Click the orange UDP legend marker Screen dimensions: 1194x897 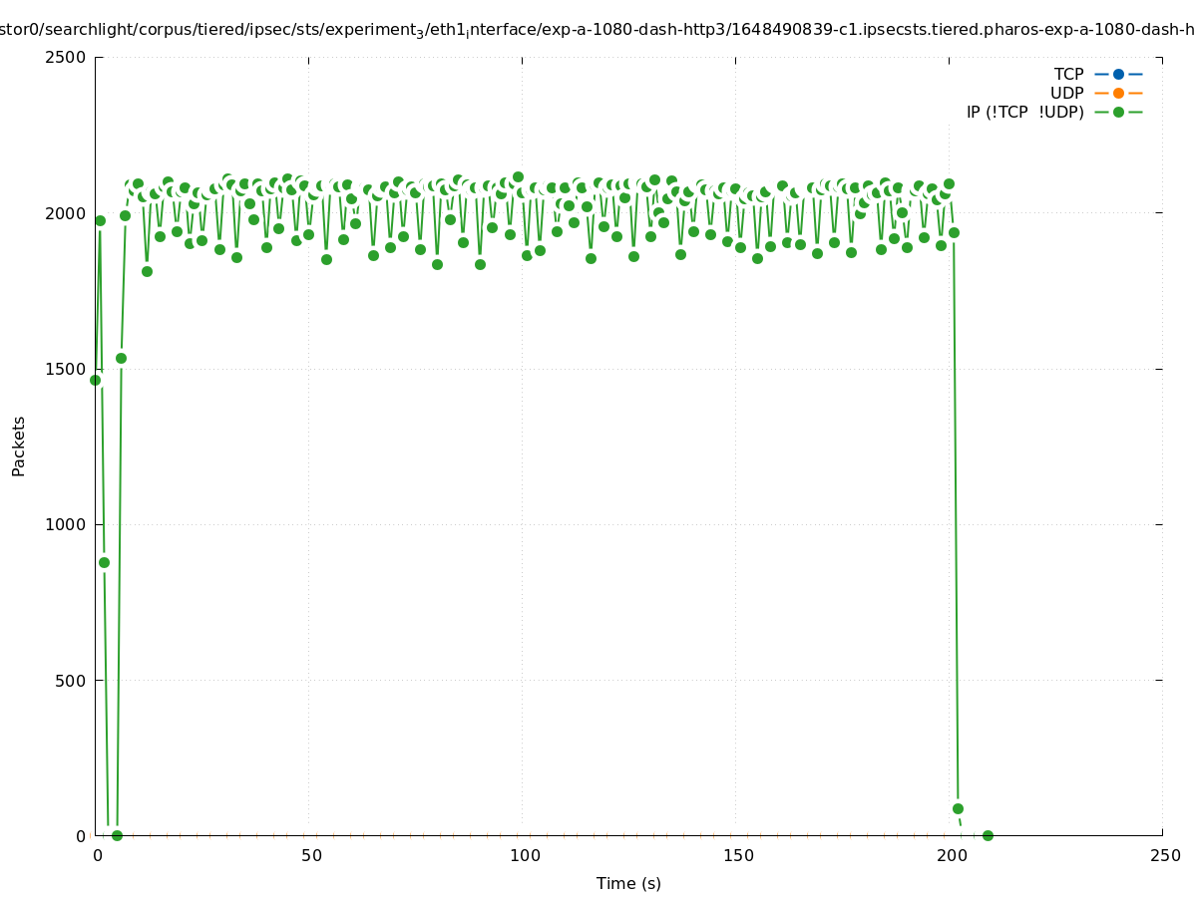(x=1118, y=93)
